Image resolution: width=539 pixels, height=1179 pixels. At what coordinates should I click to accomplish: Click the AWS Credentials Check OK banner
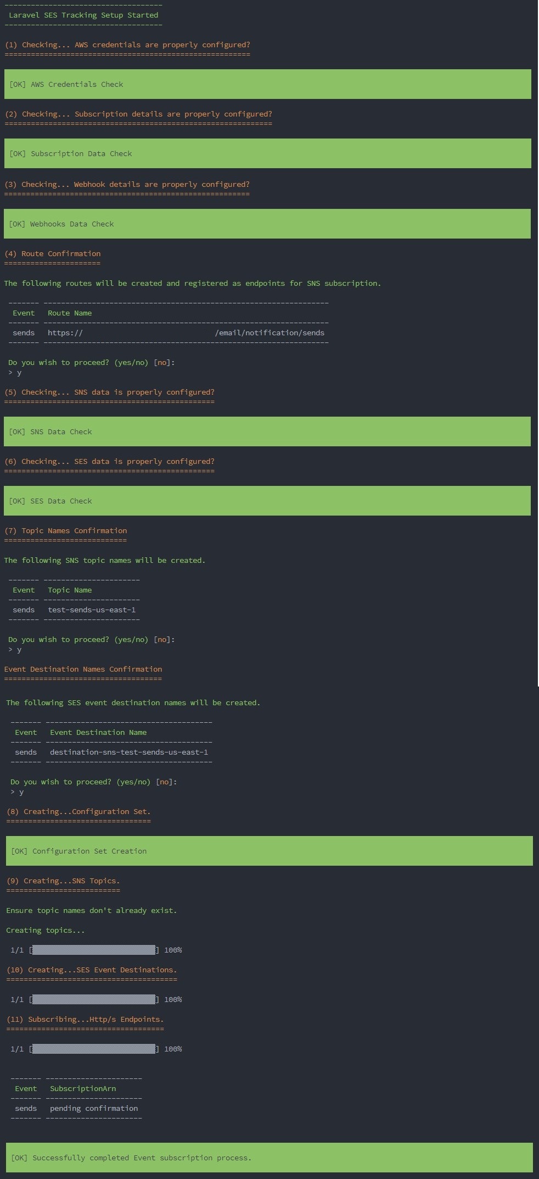pyautogui.click(x=267, y=84)
